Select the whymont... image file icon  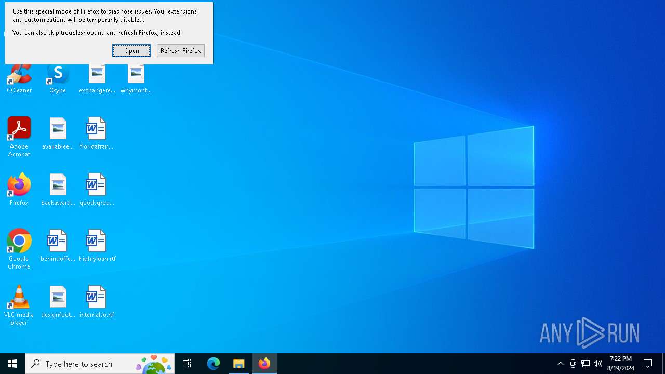tap(136, 79)
